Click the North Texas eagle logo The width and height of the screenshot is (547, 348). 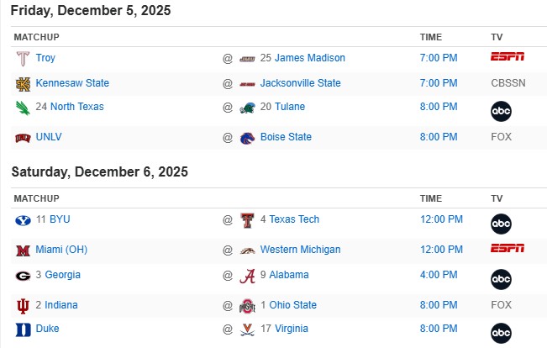(x=23, y=108)
